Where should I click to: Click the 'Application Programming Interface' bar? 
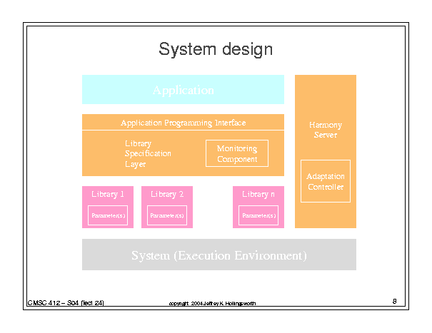[183, 122]
